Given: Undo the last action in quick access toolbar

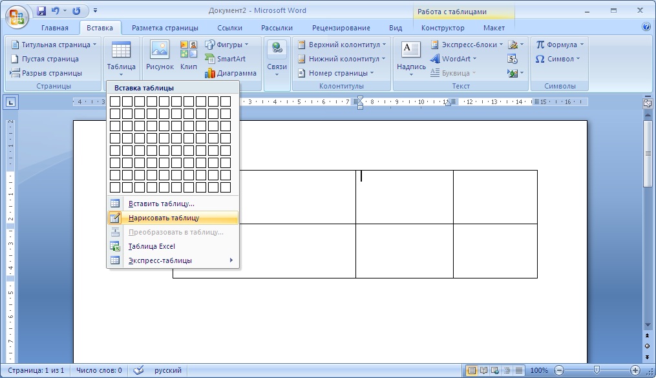Looking at the screenshot, I should [55, 11].
